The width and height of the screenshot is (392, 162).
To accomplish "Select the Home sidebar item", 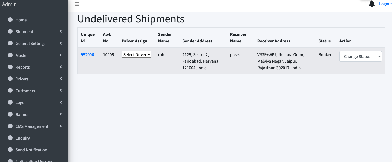I will tap(22, 20).
